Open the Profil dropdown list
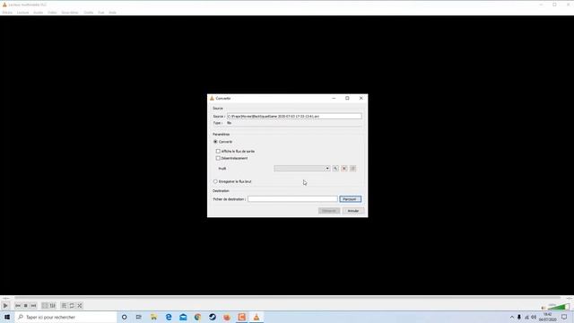574x323 pixels. click(x=302, y=169)
